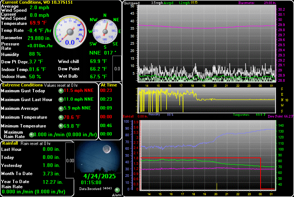Click the Alarm indicator light
Screen dimensions: 294x197
(117, 190)
